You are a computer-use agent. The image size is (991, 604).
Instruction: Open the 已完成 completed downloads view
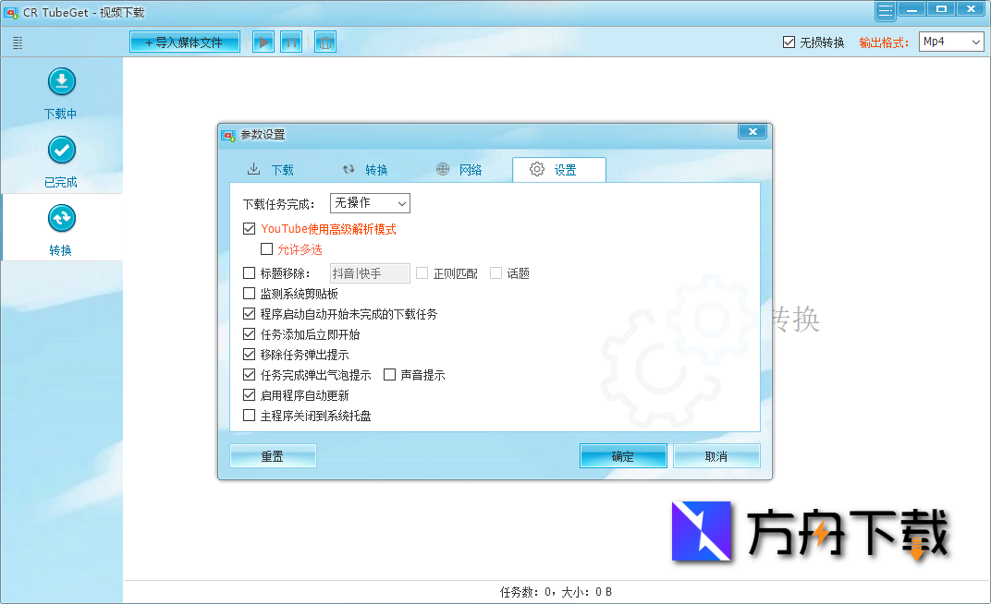click(x=61, y=159)
